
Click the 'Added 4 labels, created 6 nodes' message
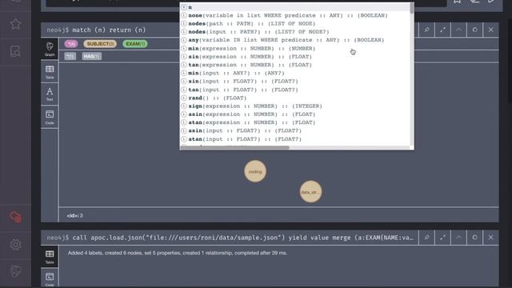[178, 253]
